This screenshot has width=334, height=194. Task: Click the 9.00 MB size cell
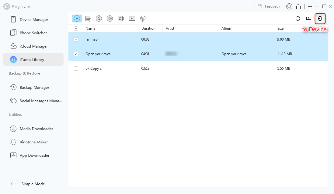[x=284, y=39]
